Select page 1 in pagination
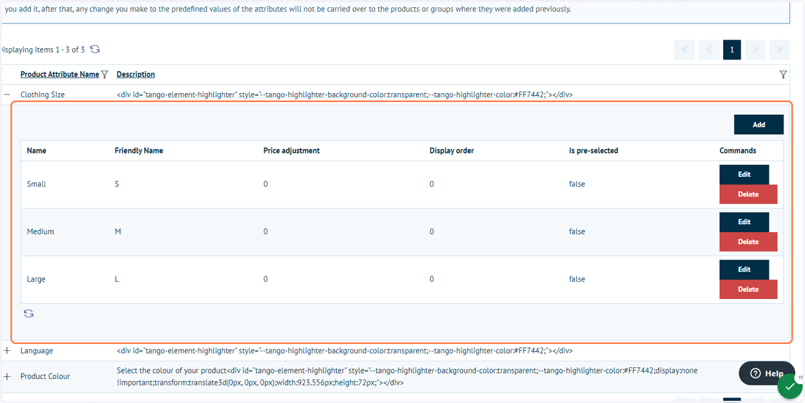805x403 pixels. [732, 50]
